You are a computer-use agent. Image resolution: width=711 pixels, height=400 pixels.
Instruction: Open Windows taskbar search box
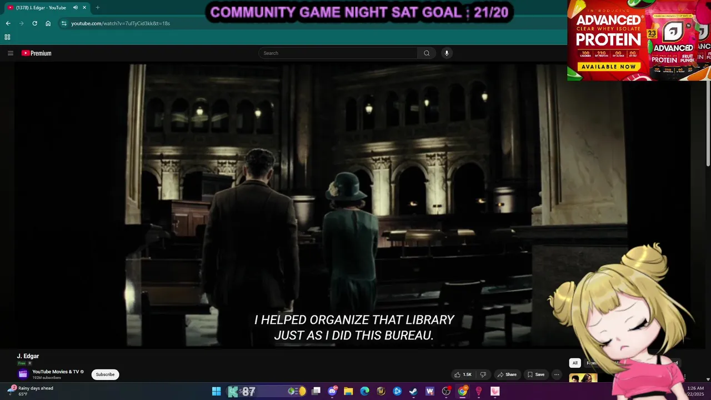267,392
